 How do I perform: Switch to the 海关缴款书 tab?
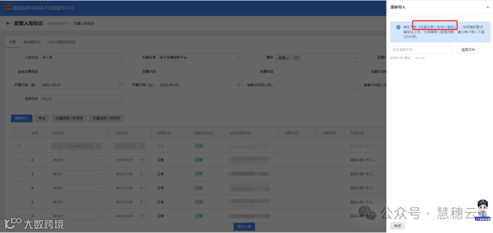(x=32, y=42)
